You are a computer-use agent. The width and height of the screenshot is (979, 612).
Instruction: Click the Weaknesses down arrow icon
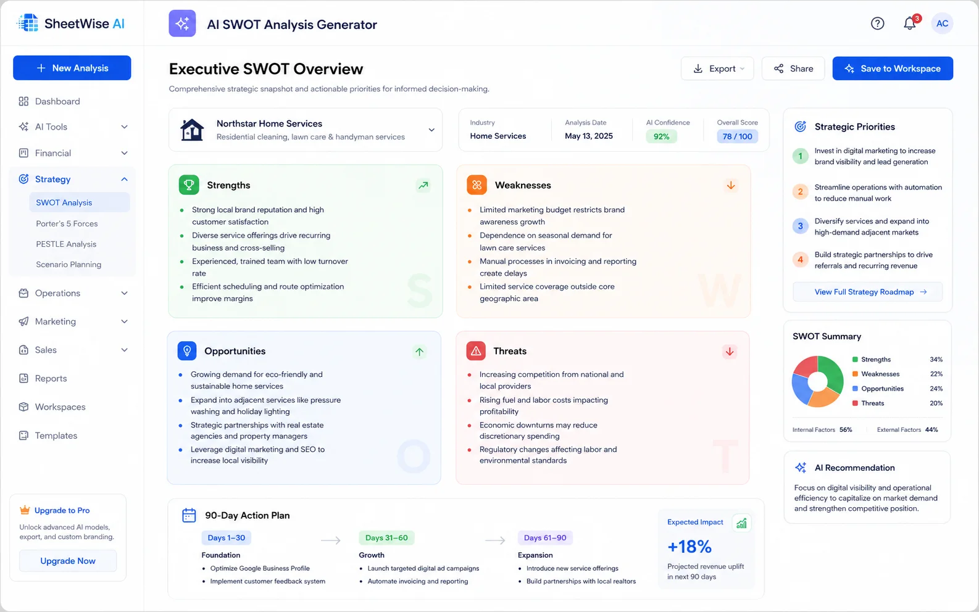[x=731, y=185]
